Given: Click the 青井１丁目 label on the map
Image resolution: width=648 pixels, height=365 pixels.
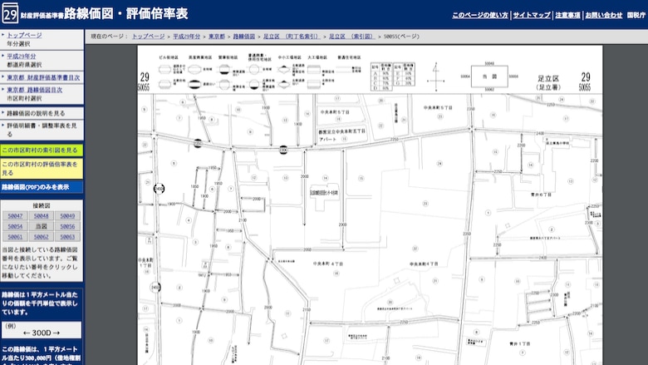Looking at the screenshot, I should tap(520, 343).
